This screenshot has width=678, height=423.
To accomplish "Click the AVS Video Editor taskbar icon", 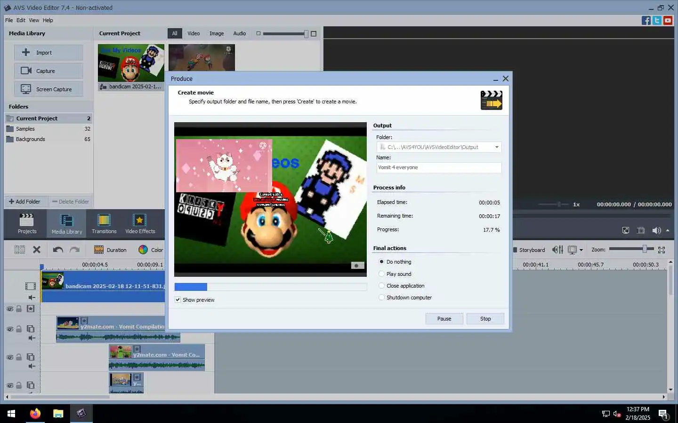I will (x=81, y=414).
